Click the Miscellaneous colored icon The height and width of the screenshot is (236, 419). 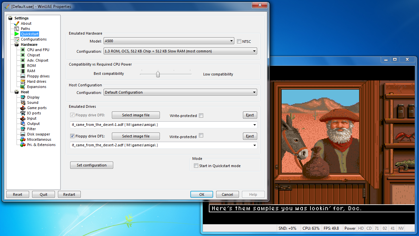[x=23, y=139]
